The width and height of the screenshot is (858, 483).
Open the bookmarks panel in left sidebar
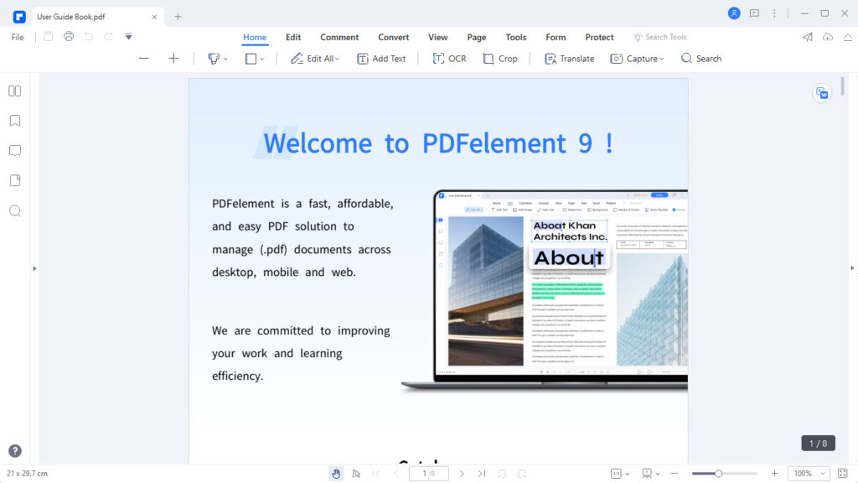pyautogui.click(x=15, y=121)
